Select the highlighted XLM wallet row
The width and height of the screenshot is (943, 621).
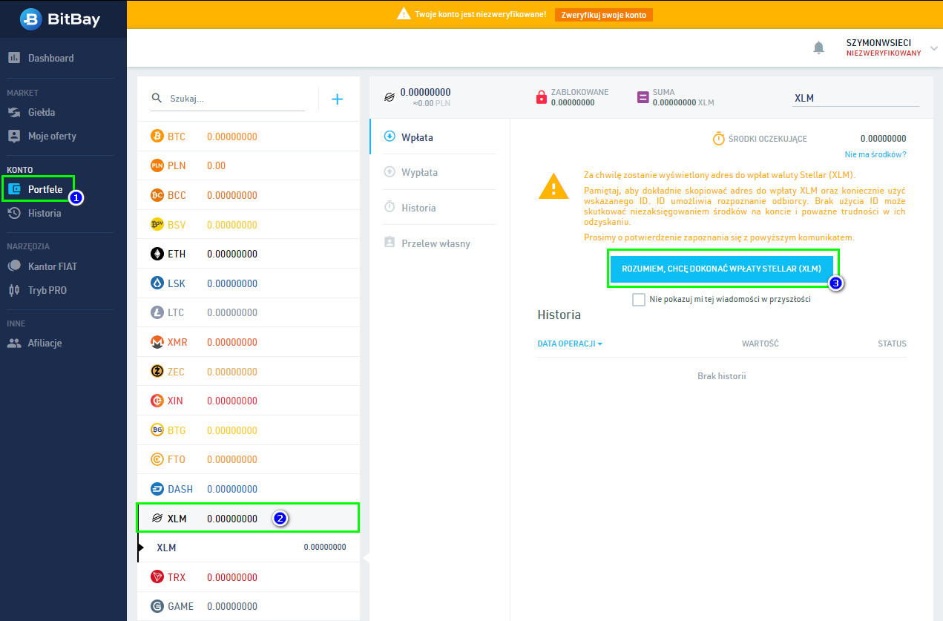(x=248, y=518)
